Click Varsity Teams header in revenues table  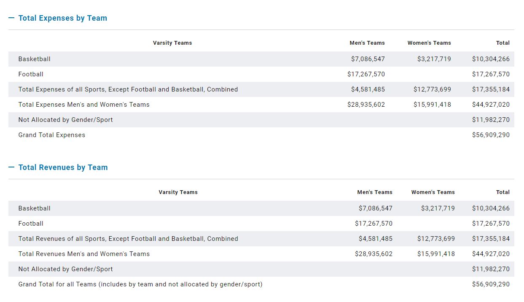coord(178,192)
